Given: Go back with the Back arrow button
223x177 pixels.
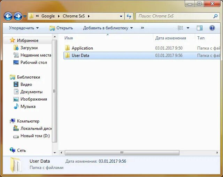Looking at the screenshot, I should [8, 16].
